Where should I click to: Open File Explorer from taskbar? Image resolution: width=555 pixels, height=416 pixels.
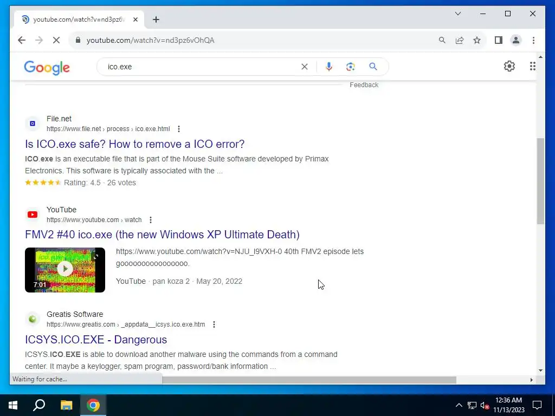[66, 405]
